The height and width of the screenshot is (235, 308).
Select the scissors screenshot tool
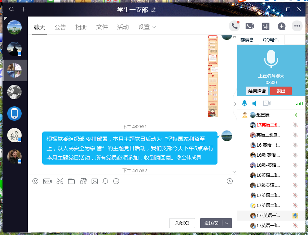pos(60,181)
